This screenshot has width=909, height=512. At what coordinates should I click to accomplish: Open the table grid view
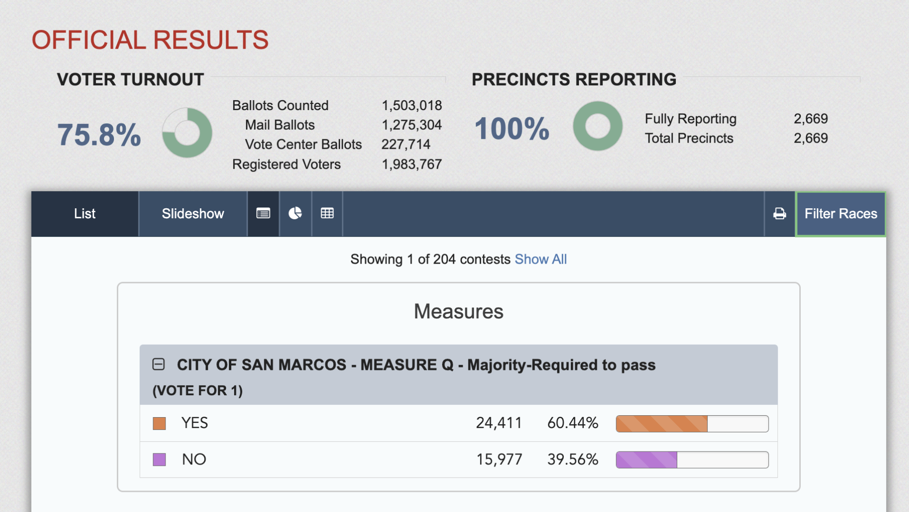pos(327,214)
